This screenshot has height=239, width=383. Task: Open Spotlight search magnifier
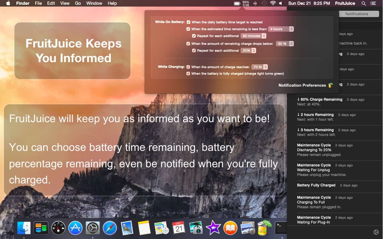tap(364, 4)
